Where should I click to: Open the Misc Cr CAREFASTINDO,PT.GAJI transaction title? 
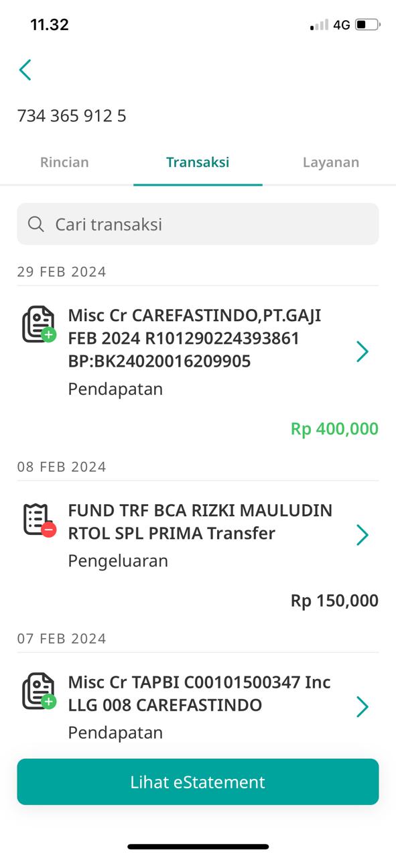pos(194,339)
